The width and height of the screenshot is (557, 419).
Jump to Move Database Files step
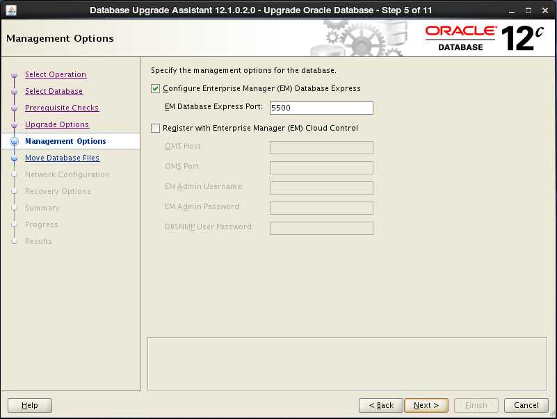[x=62, y=158]
